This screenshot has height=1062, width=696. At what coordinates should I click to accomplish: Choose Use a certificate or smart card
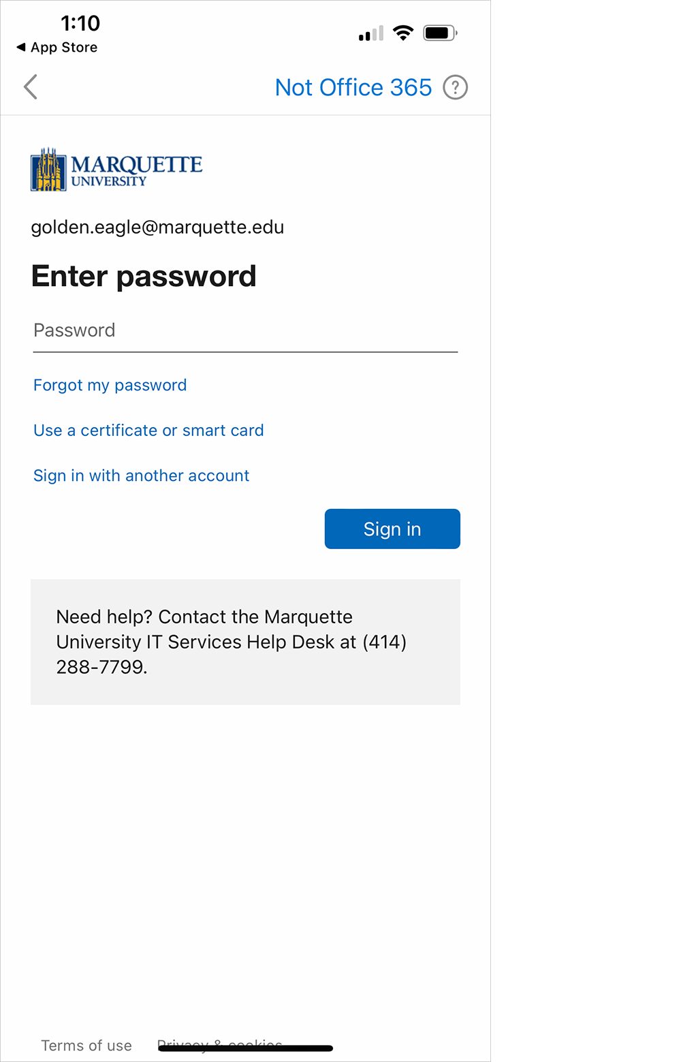(148, 431)
